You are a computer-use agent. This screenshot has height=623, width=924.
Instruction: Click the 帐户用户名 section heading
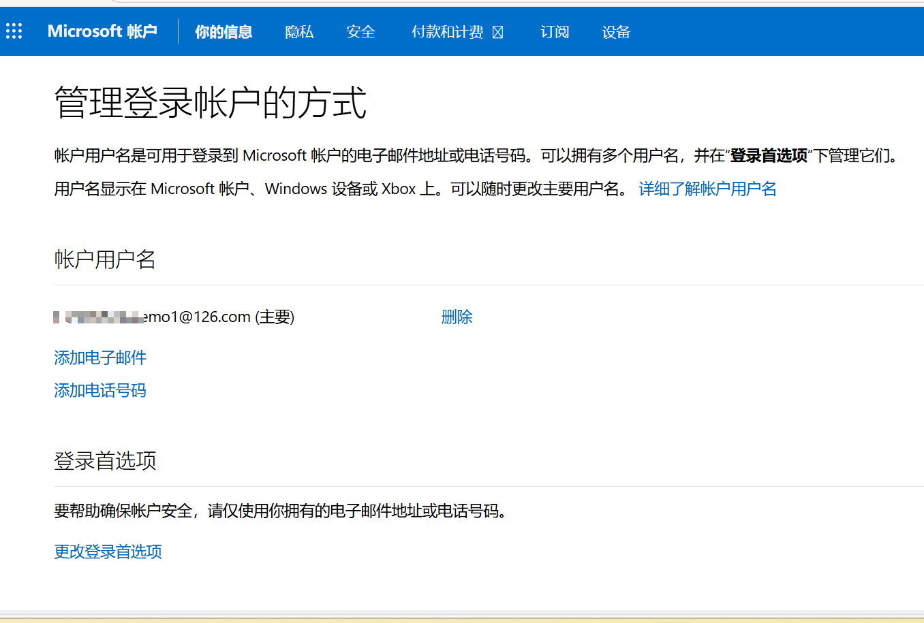tap(105, 259)
